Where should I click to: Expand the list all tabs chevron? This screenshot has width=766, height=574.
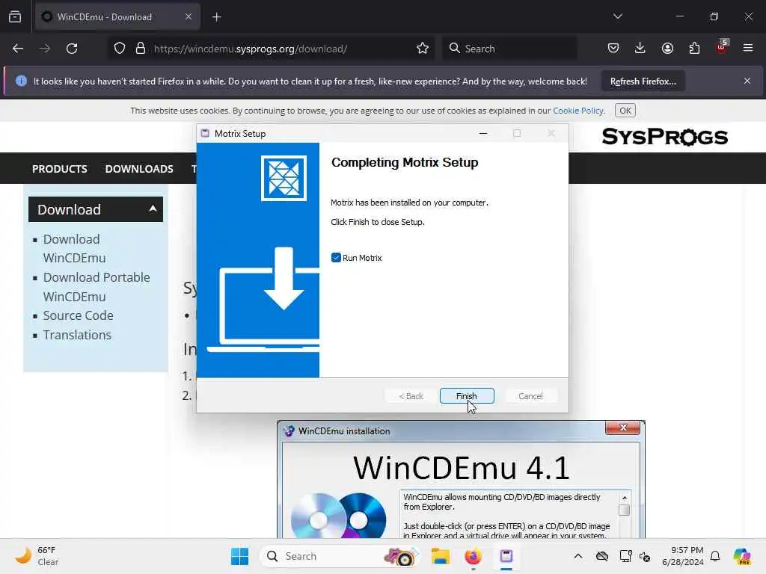pos(617,16)
